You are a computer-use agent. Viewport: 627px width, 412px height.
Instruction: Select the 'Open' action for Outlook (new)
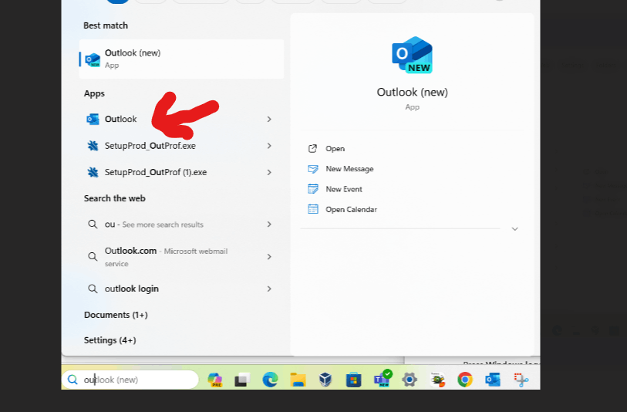(x=335, y=149)
